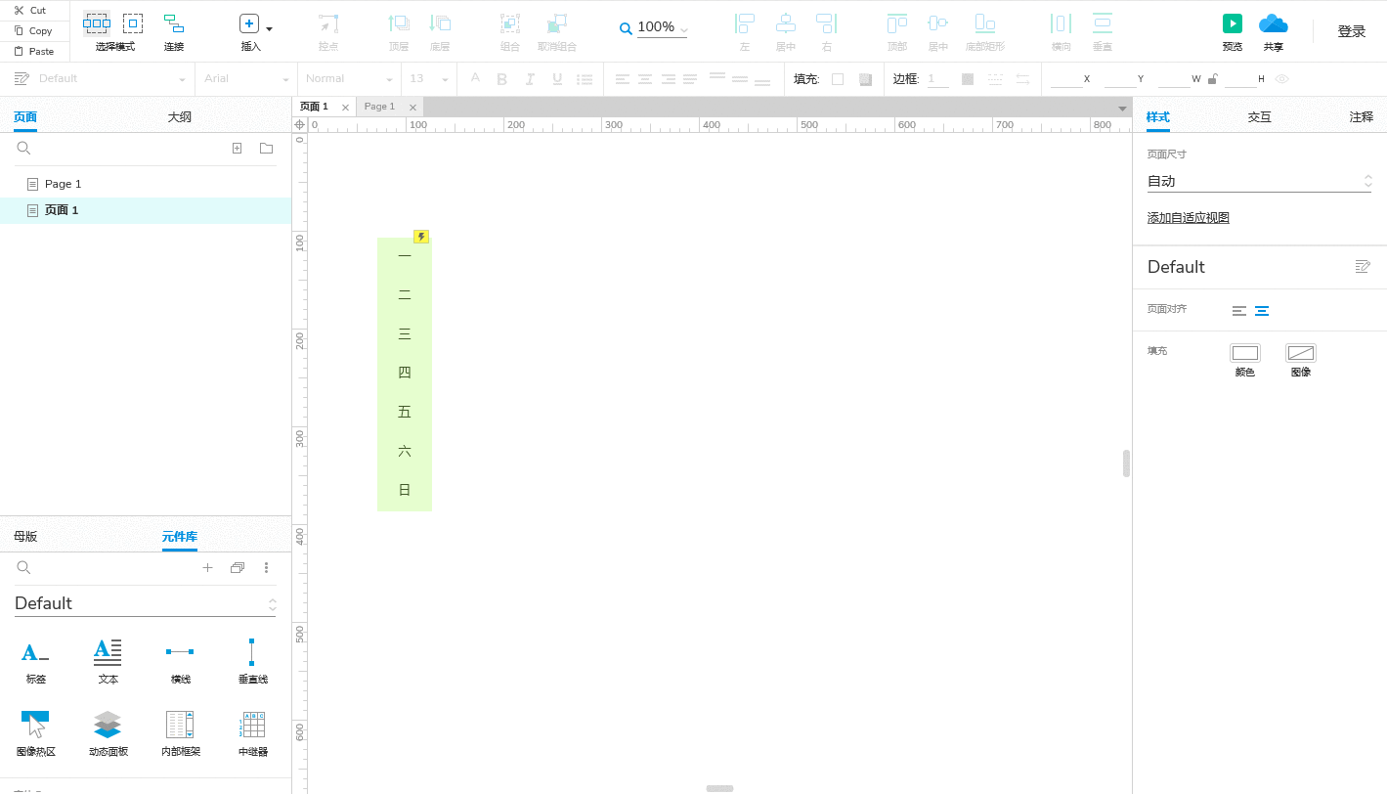The height and width of the screenshot is (794, 1387).
Task: Toggle bullet list formatting
Action: pos(585,79)
